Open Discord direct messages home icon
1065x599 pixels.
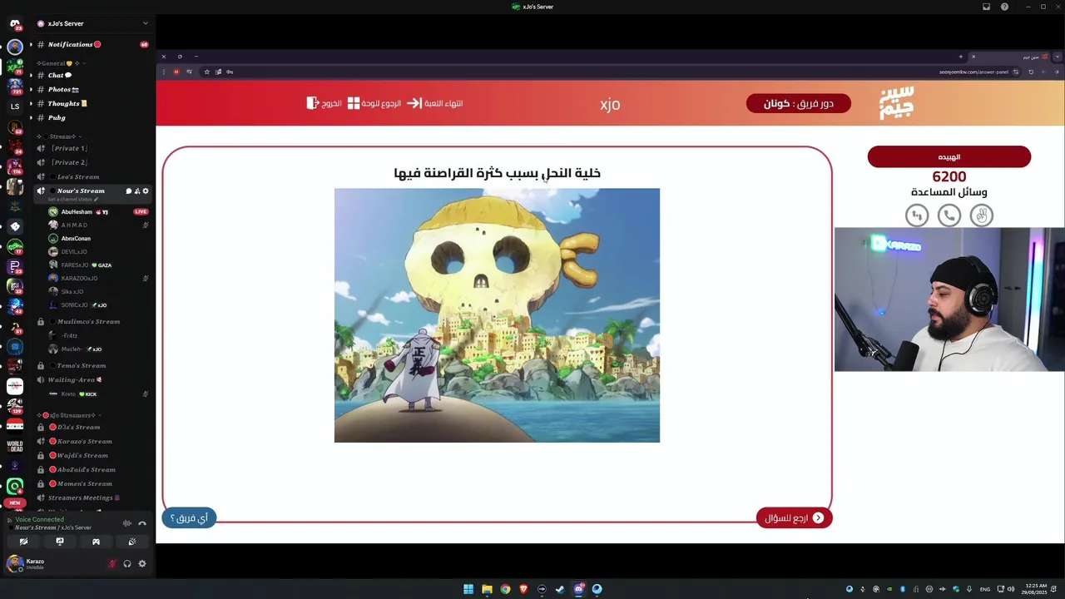14,24
